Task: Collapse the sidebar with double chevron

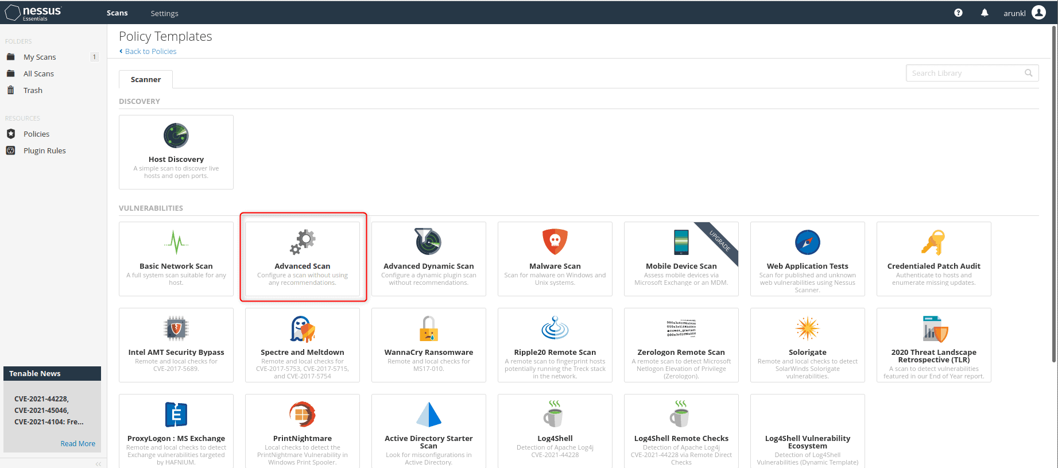Action: click(x=98, y=463)
